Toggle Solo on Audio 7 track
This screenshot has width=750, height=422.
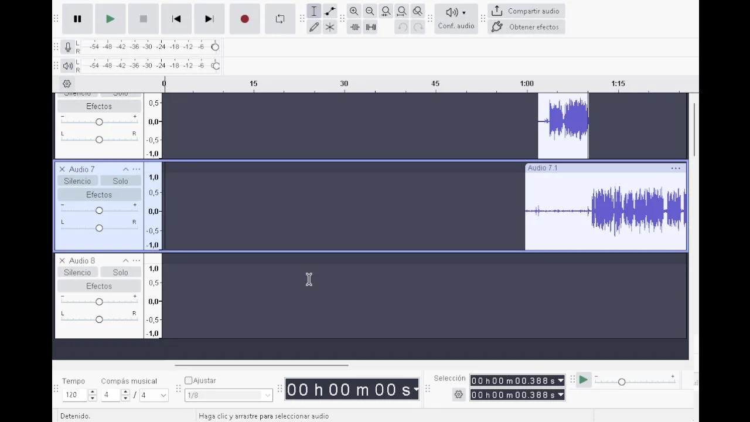[120, 181]
